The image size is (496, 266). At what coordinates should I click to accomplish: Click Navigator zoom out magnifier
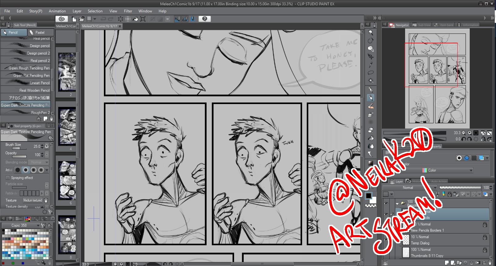[x=464, y=133]
